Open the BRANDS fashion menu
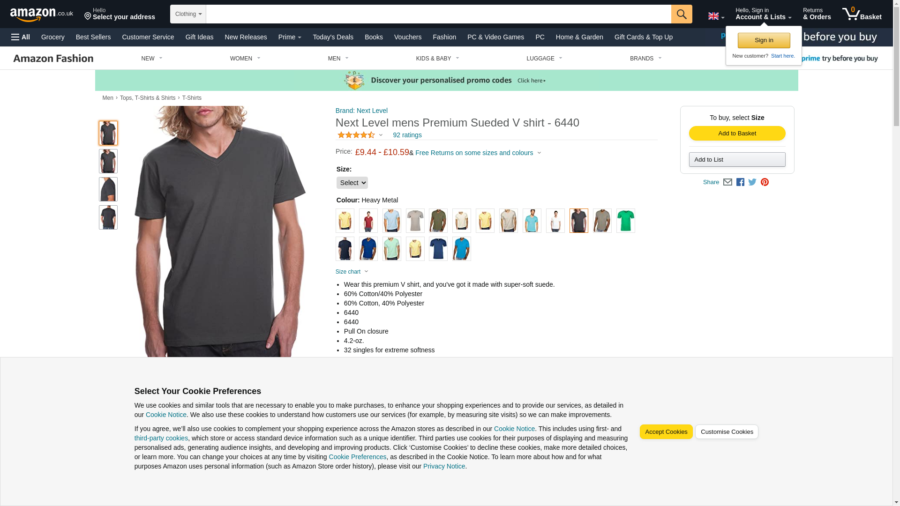The width and height of the screenshot is (900, 506). point(645,59)
